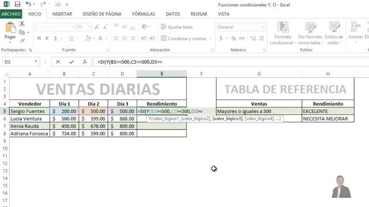Open Alineación group dialog launcher
Image resolution: width=369 pixels, height=207 pixels.
[x=212, y=50]
